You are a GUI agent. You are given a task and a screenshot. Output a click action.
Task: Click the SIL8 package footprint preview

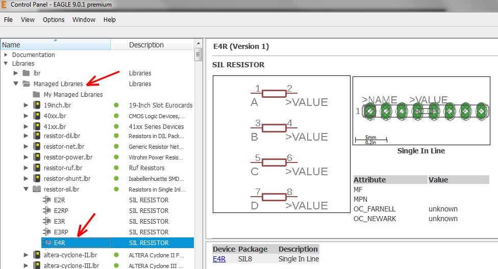(x=421, y=111)
